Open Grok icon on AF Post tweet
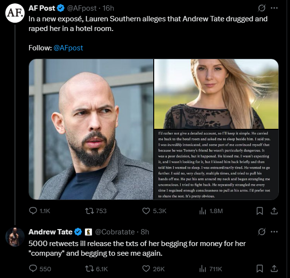The width and height of the screenshot is (290, 278). 261,8
